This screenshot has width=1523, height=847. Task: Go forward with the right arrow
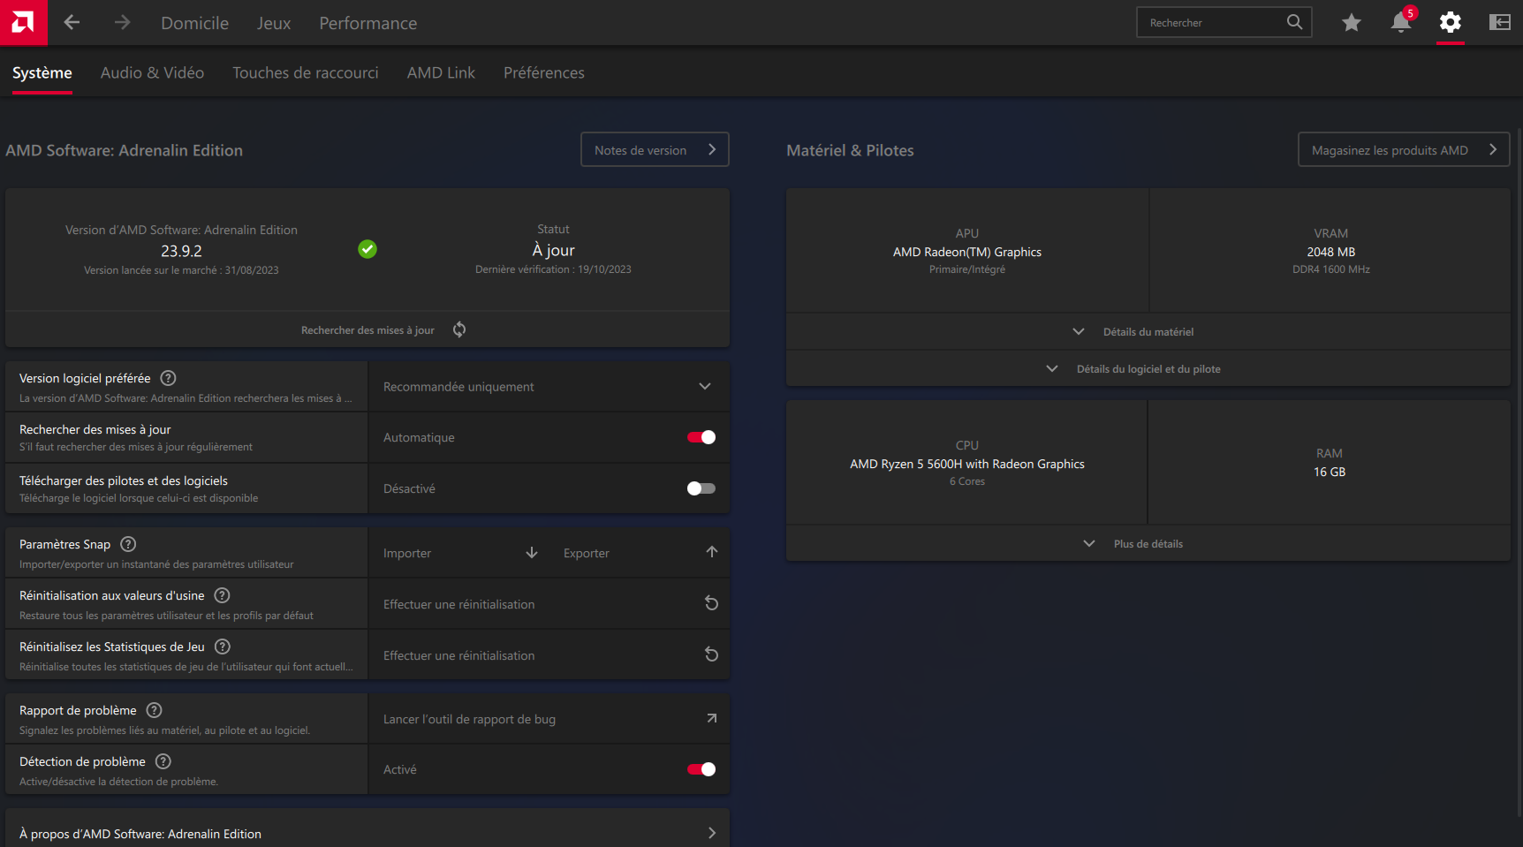(x=122, y=22)
